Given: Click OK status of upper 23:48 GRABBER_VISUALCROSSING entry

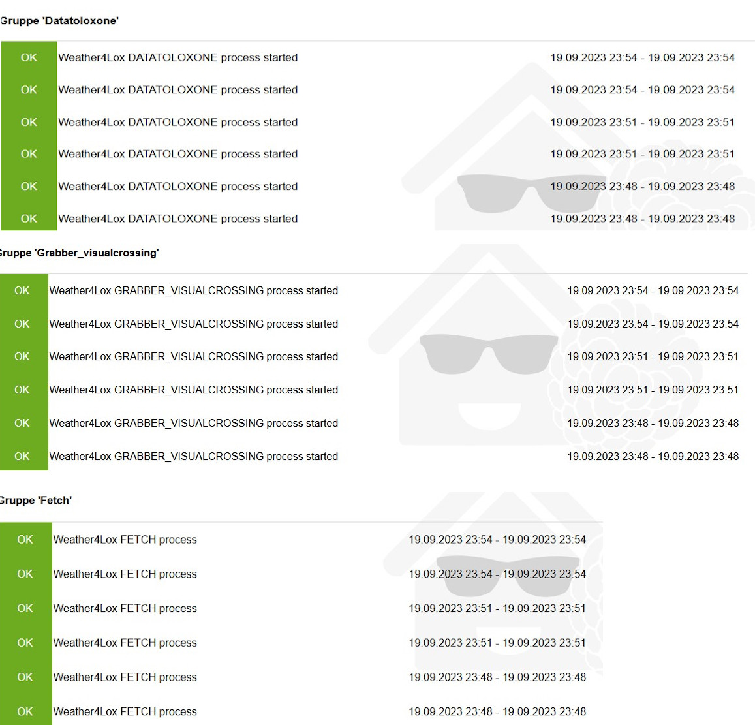Looking at the screenshot, I should coord(22,423).
